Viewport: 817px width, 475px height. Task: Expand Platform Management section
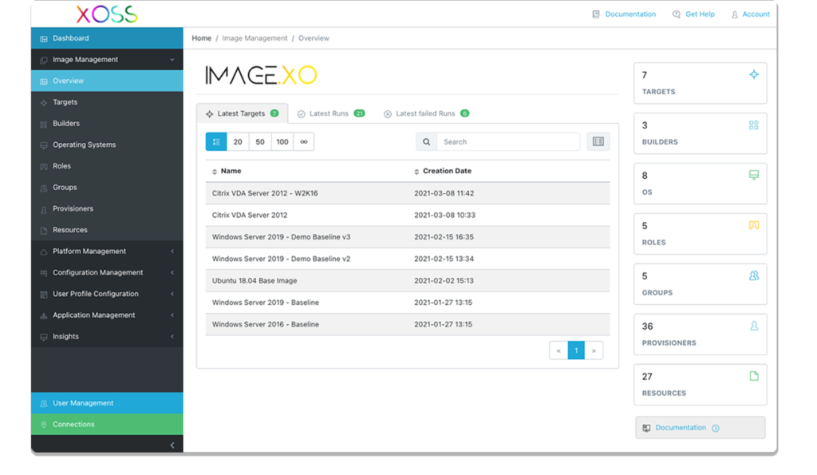click(107, 251)
